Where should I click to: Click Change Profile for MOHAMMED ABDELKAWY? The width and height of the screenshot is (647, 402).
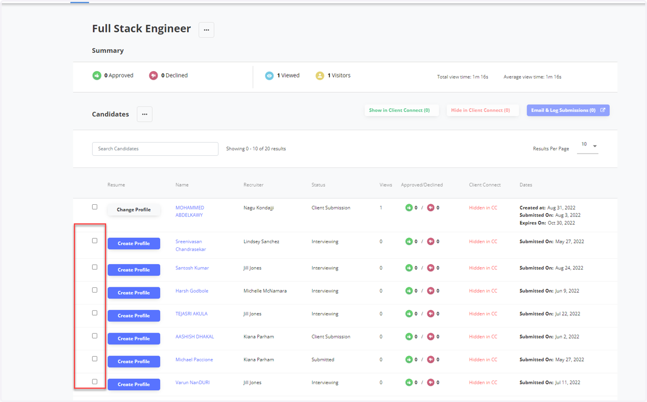tap(134, 210)
